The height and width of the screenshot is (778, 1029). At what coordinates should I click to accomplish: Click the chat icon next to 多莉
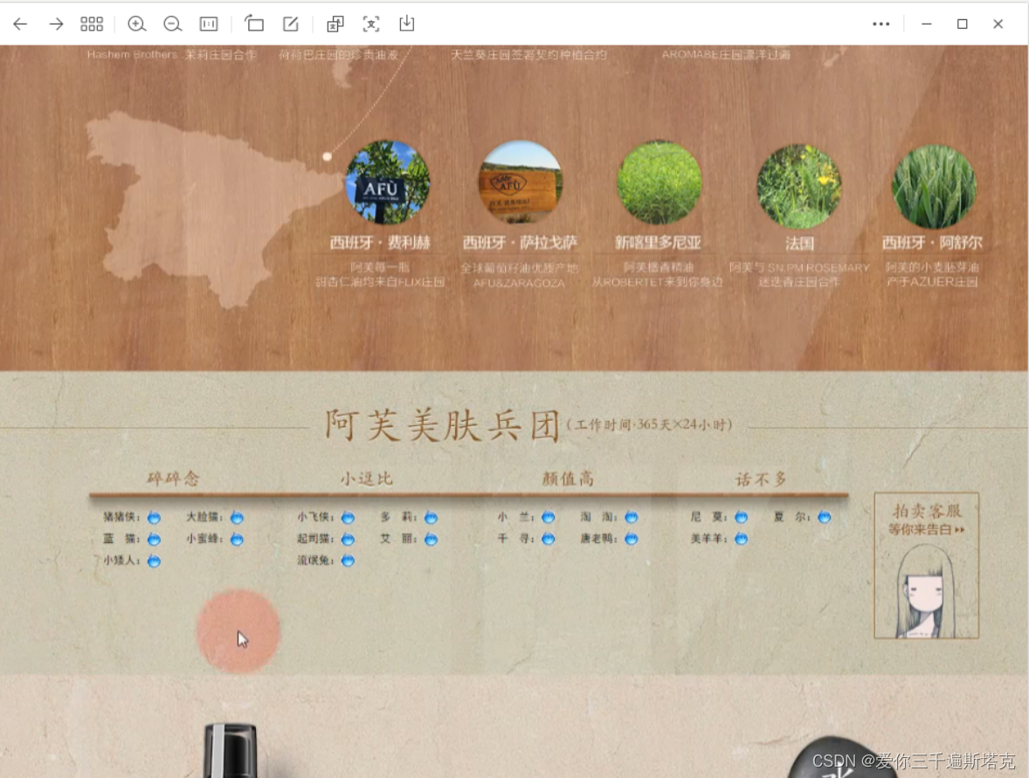(432, 518)
